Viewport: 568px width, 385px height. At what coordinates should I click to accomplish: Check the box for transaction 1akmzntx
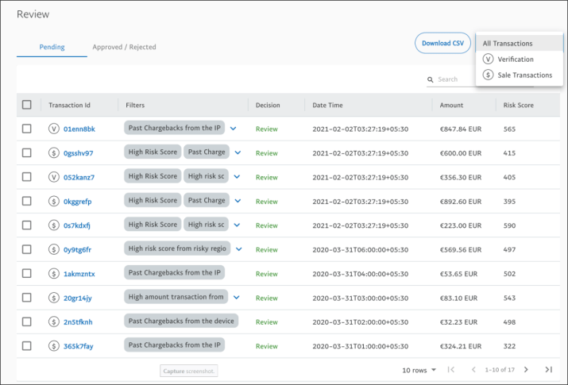[27, 274]
